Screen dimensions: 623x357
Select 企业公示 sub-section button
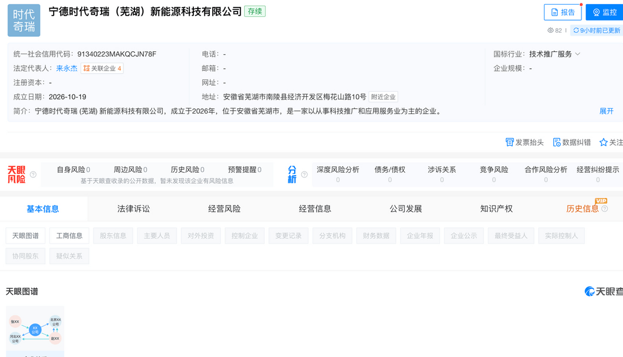[x=464, y=236]
